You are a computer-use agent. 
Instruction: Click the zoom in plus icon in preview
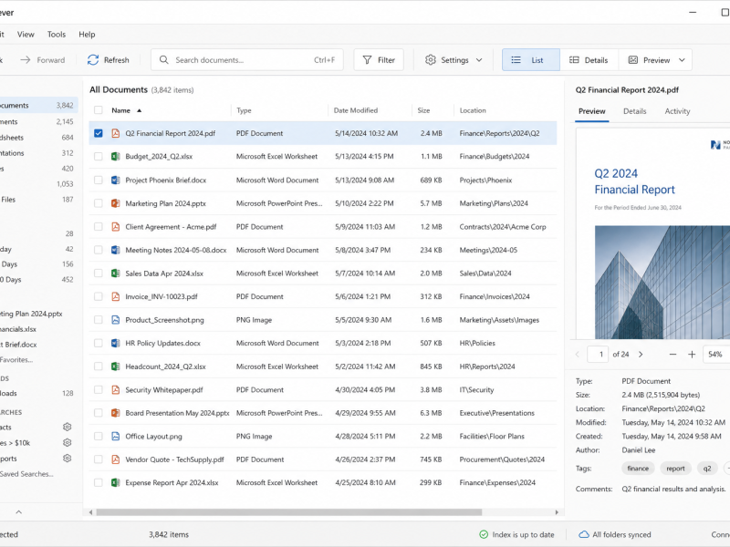click(x=692, y=355)
